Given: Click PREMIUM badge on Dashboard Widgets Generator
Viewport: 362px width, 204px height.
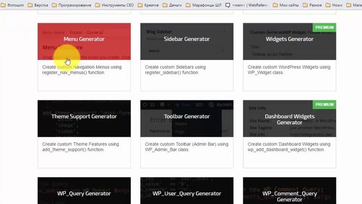Looking at the screenshot, I should coord(324,104).
